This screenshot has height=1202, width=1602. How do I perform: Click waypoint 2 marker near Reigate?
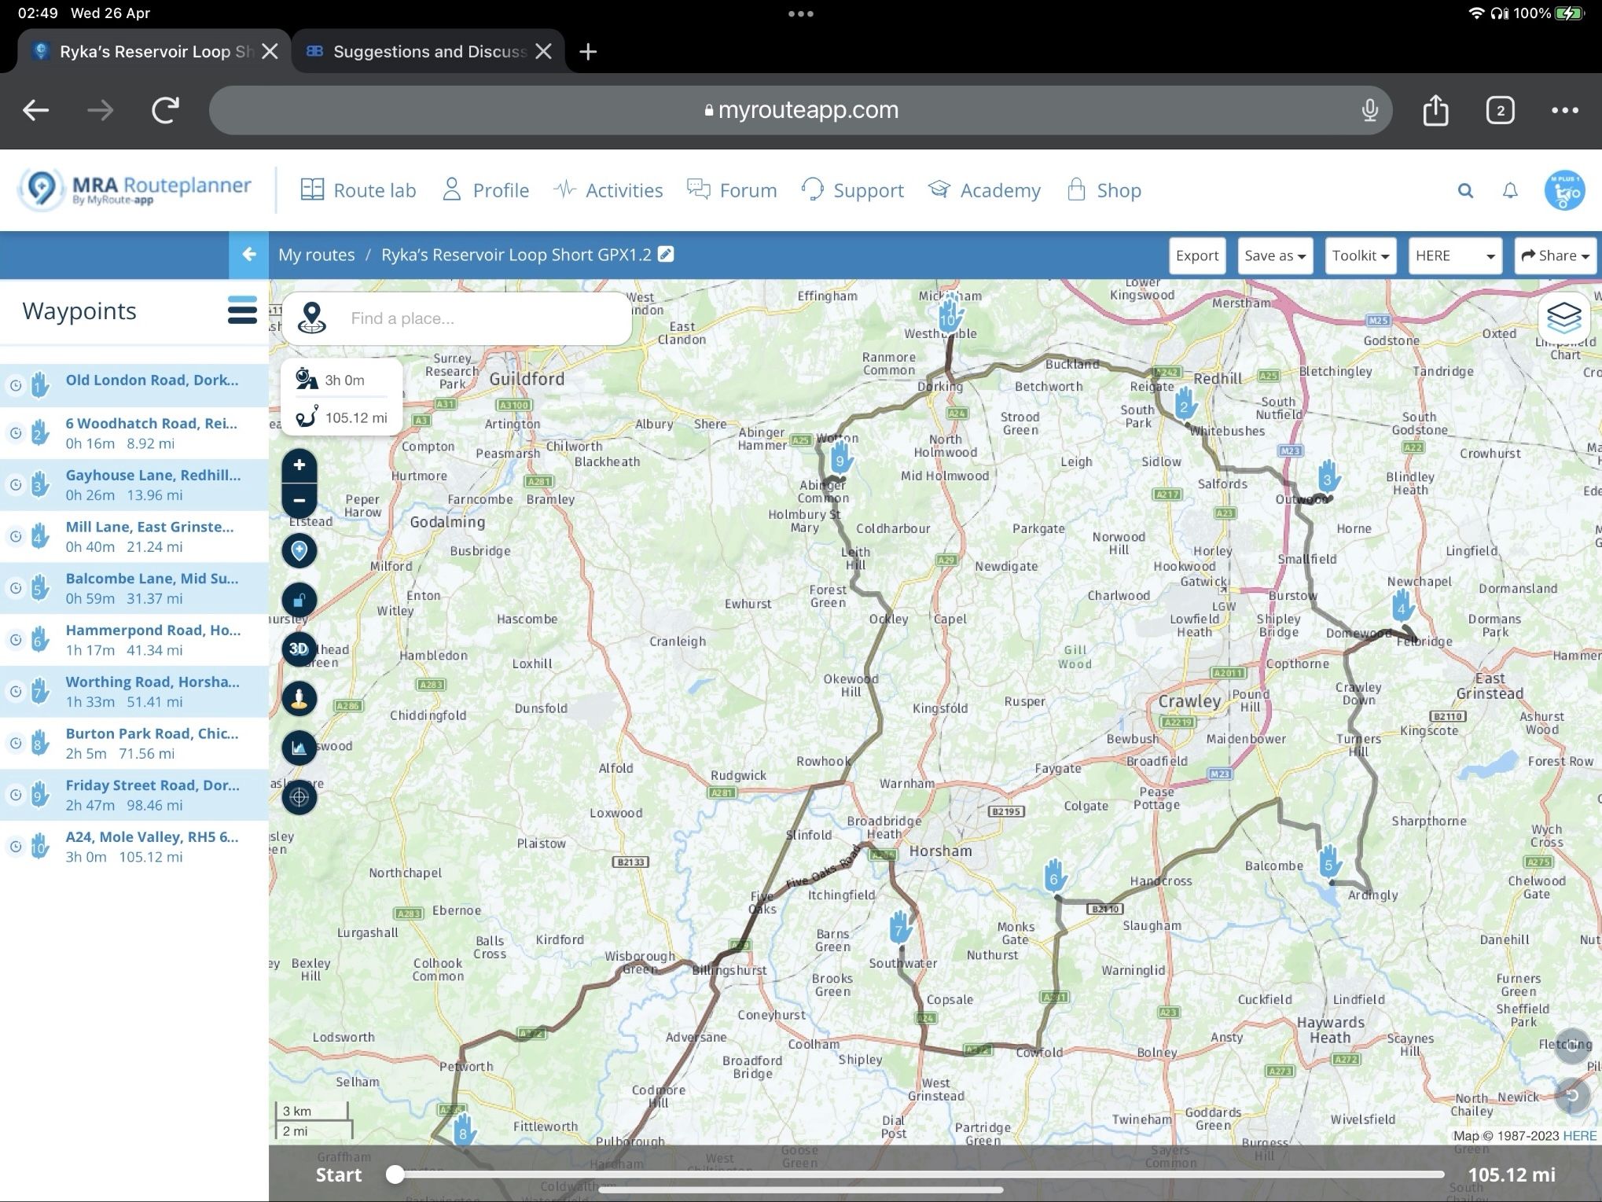pyautogui.click(x=1185, y=405)
